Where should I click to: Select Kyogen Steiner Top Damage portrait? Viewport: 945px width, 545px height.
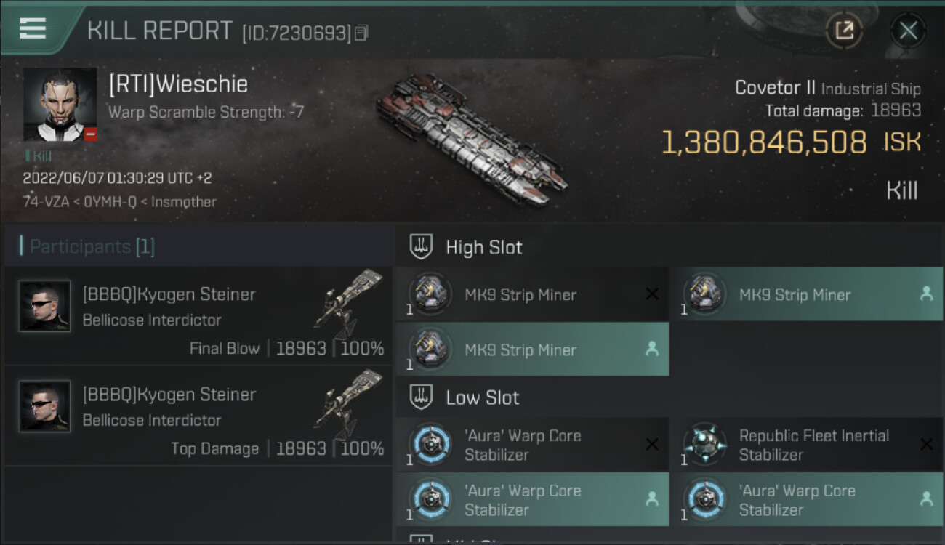coord(45,406)
